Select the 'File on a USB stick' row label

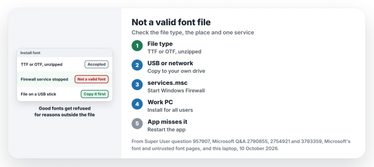pos(38,94)
